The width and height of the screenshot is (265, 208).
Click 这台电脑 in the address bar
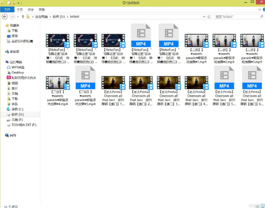41,17
